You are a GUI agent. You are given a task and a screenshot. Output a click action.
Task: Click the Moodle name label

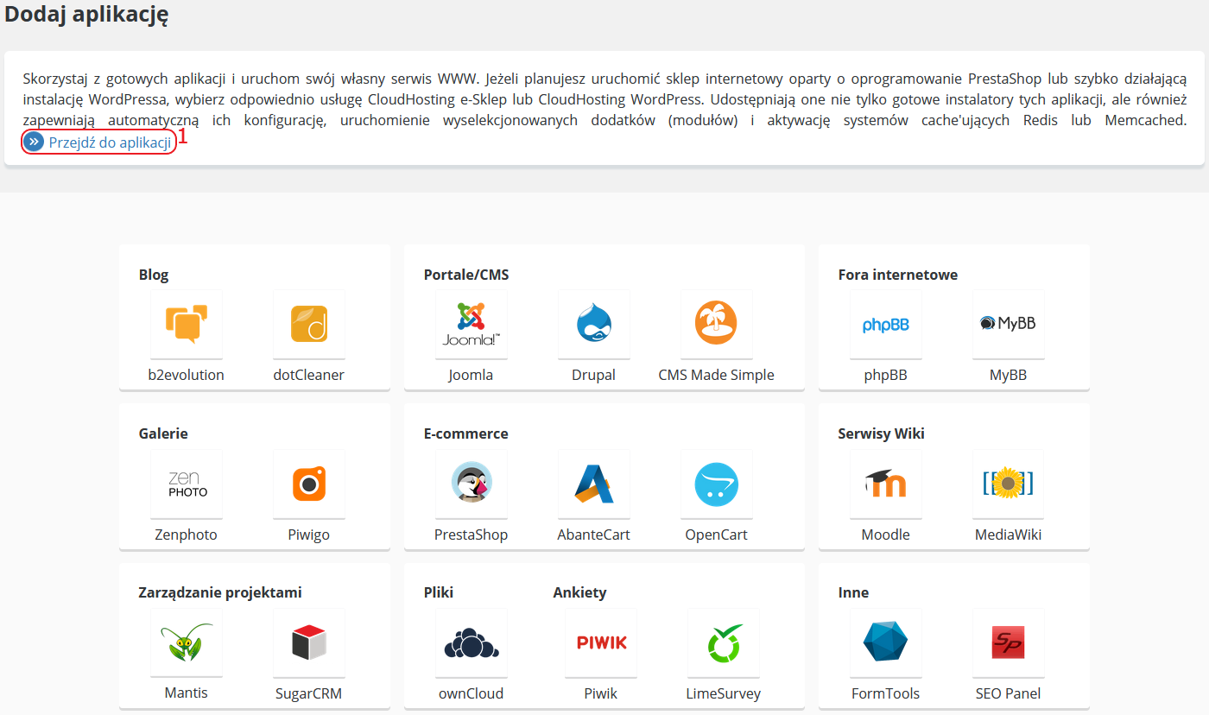(x=886, y=535)
